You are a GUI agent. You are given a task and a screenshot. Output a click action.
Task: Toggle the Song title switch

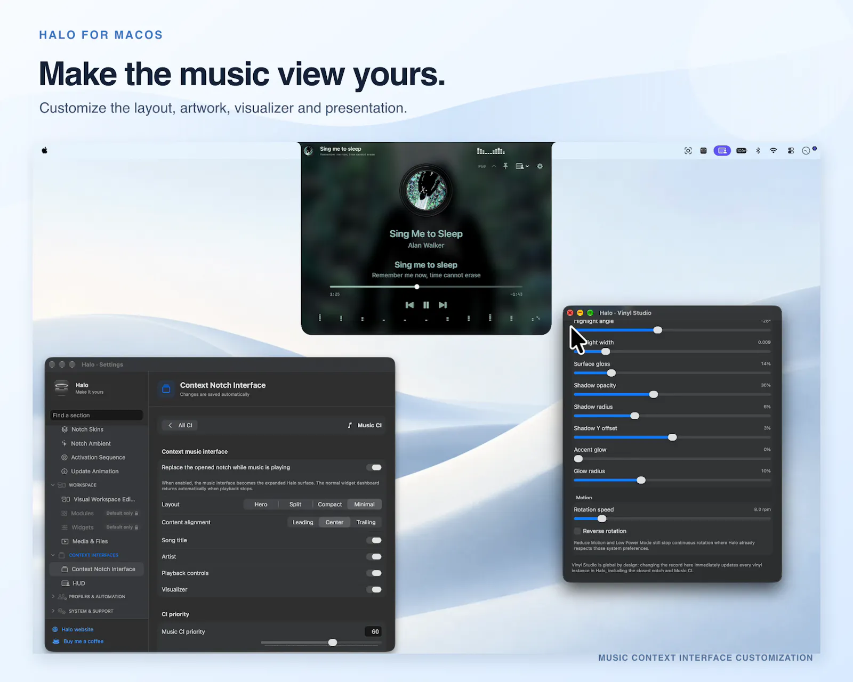click(375, 540)
